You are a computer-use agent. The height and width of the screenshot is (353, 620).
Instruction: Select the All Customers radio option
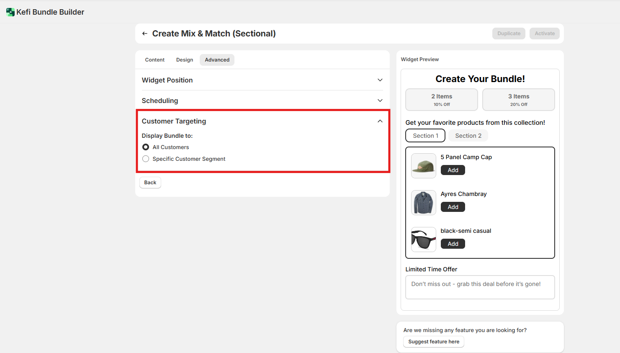(146, 147)
